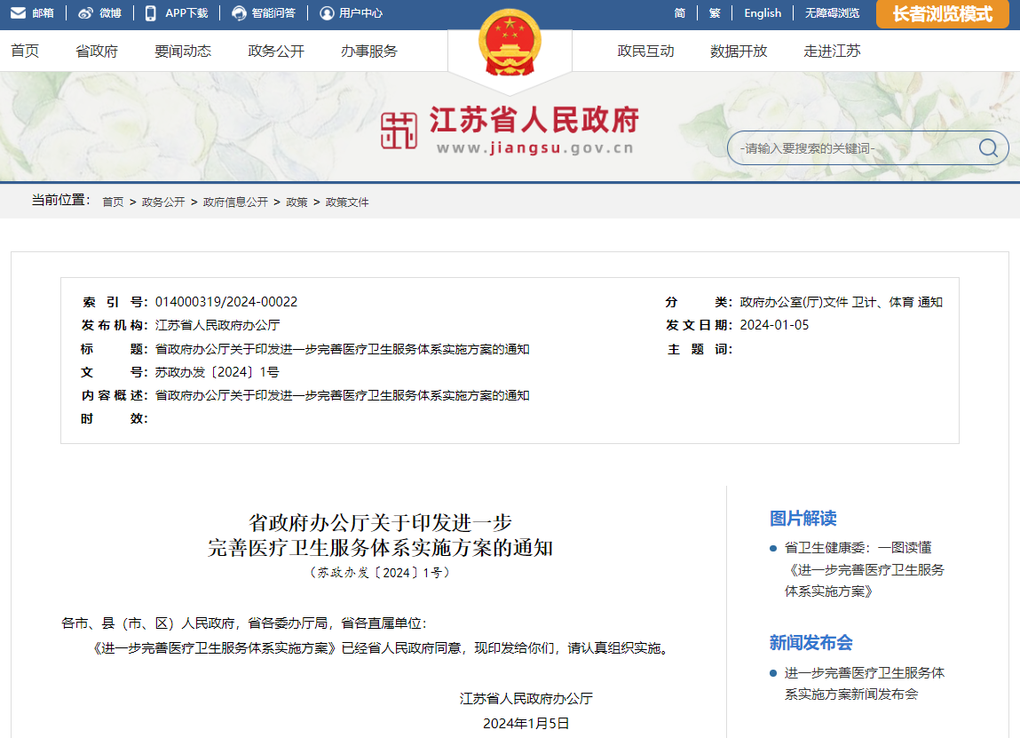Open the 首页 main navigation item
The image size is (1020, 738).
26,51
